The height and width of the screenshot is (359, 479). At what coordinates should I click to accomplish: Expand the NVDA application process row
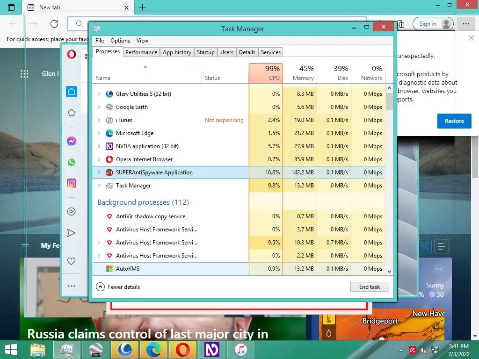(x=99, y=146)
